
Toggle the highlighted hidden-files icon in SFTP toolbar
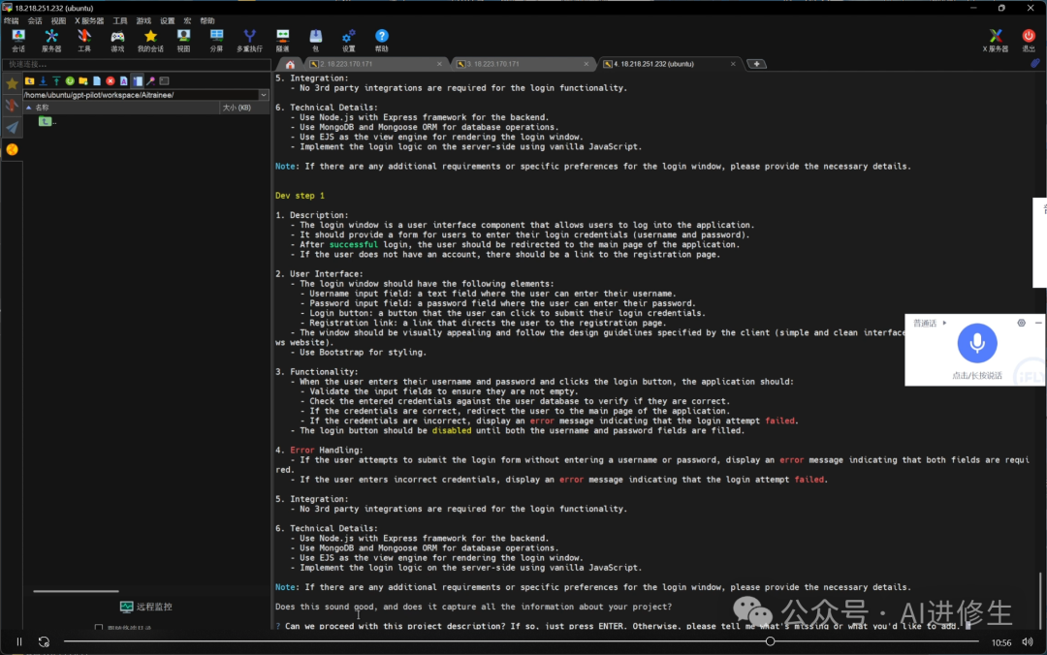138,80
